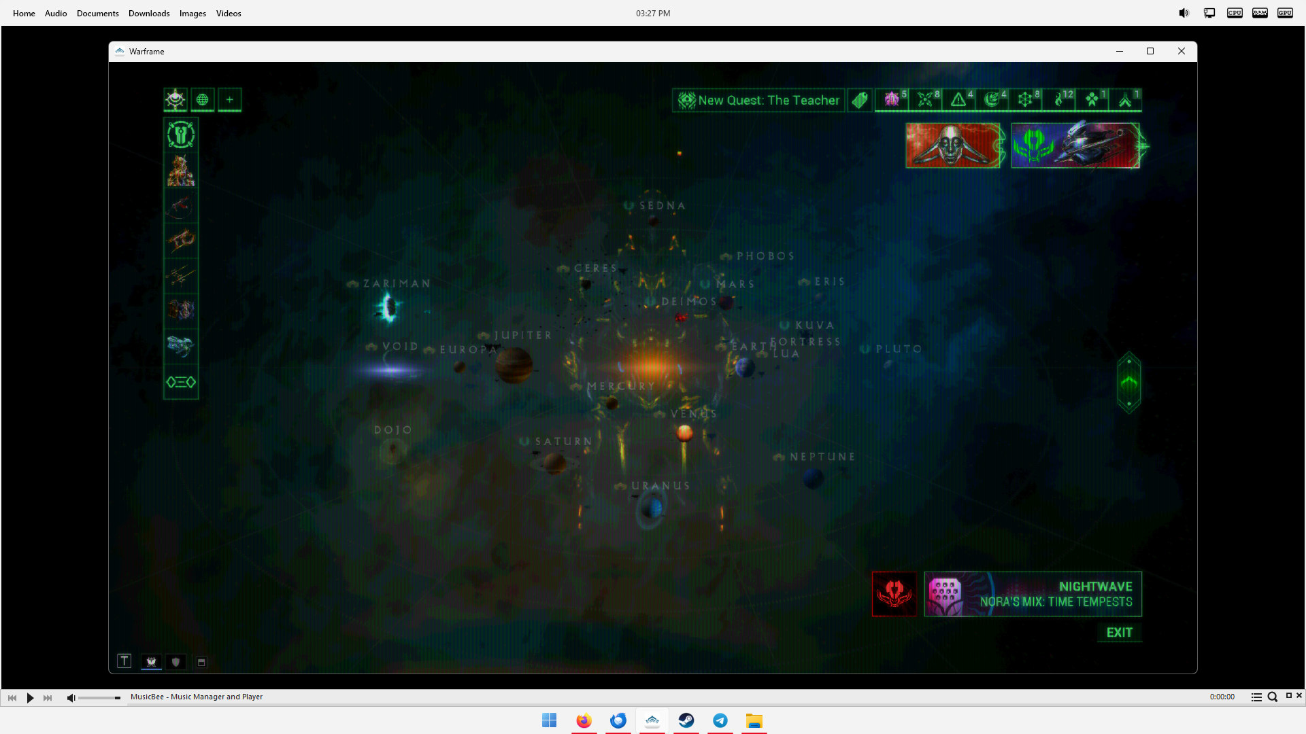The width and height of the screenshot is (1306, 734).
Task: Select the Warframe portrait in loadout sidebar
Action: tap(181, 171)
